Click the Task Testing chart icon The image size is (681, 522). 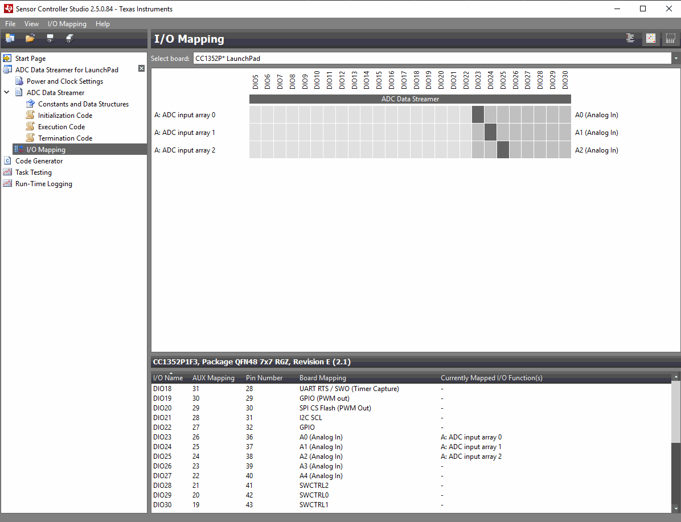pyautogui.click(x=7, y=172)
